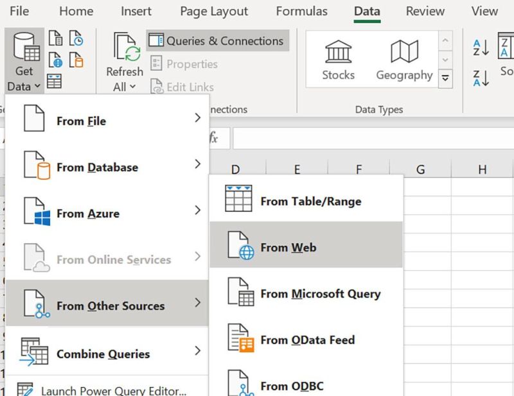The width and height of the screenshot is (514, 396).
Task: Click the From Table/Range ribbon icon
Action: [54, 80]
